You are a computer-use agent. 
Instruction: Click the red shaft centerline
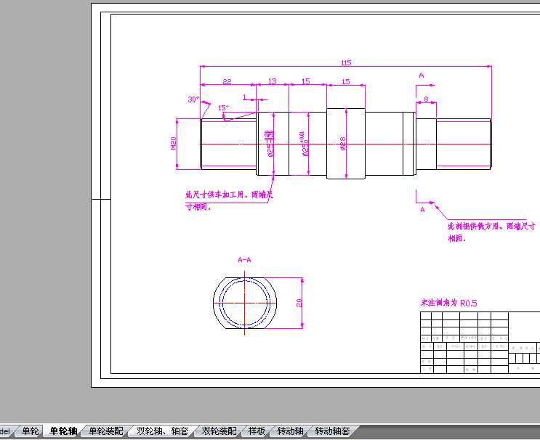[x=345, y=144]
